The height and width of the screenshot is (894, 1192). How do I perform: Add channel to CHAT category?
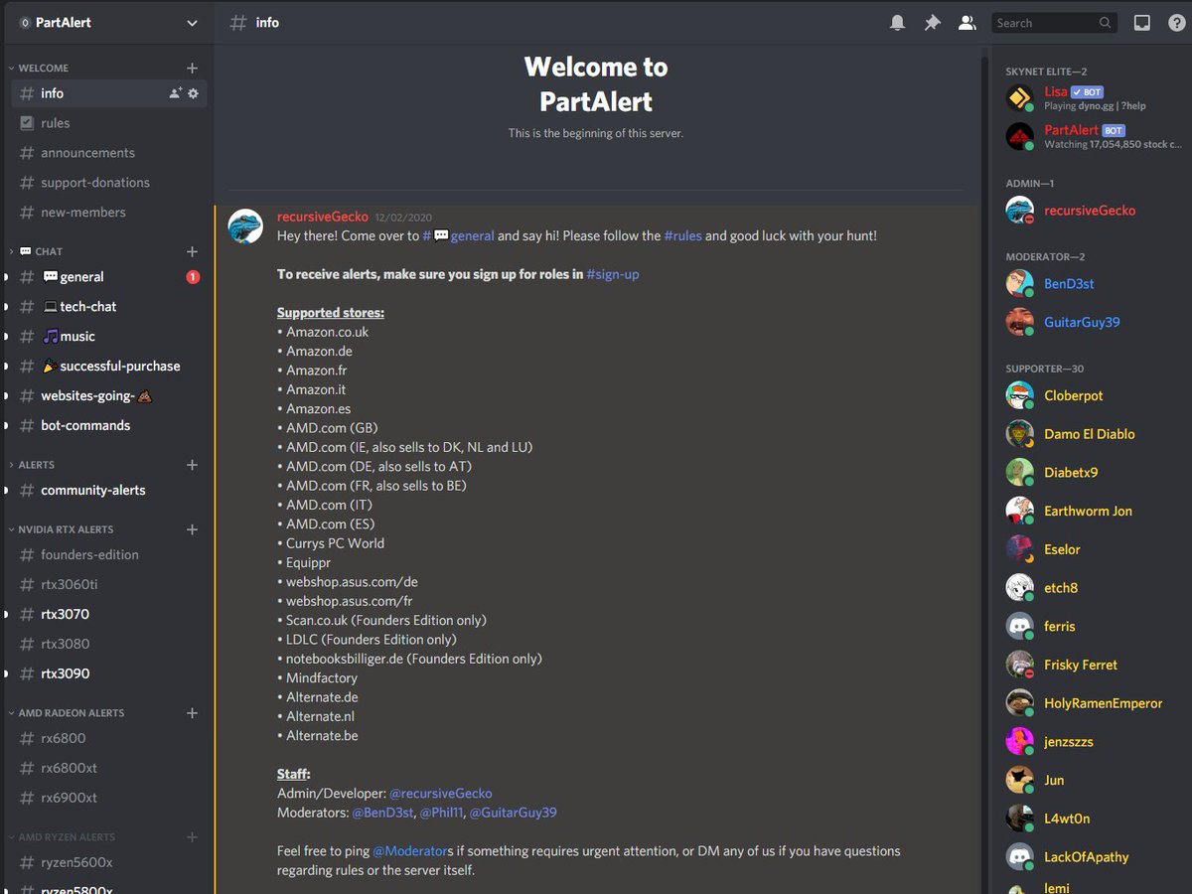192,251
